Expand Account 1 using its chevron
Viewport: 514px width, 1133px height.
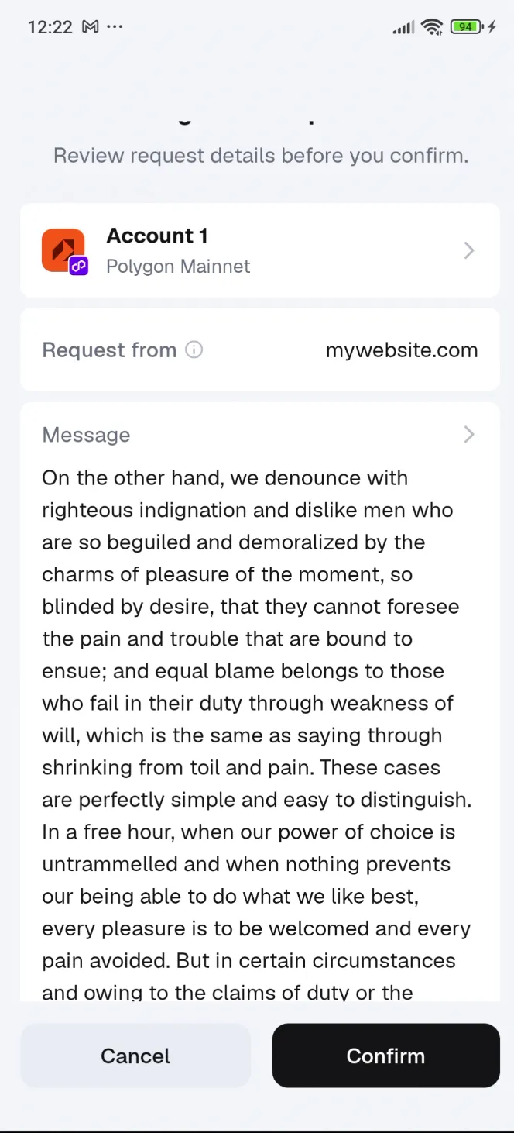[x=468, y=250]
